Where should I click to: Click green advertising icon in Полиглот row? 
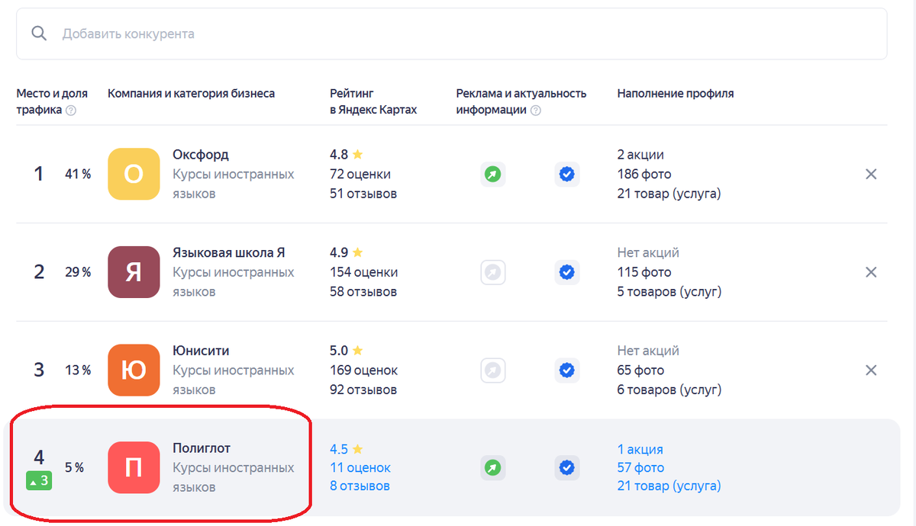pyautogui.click(x=493, y=467)
